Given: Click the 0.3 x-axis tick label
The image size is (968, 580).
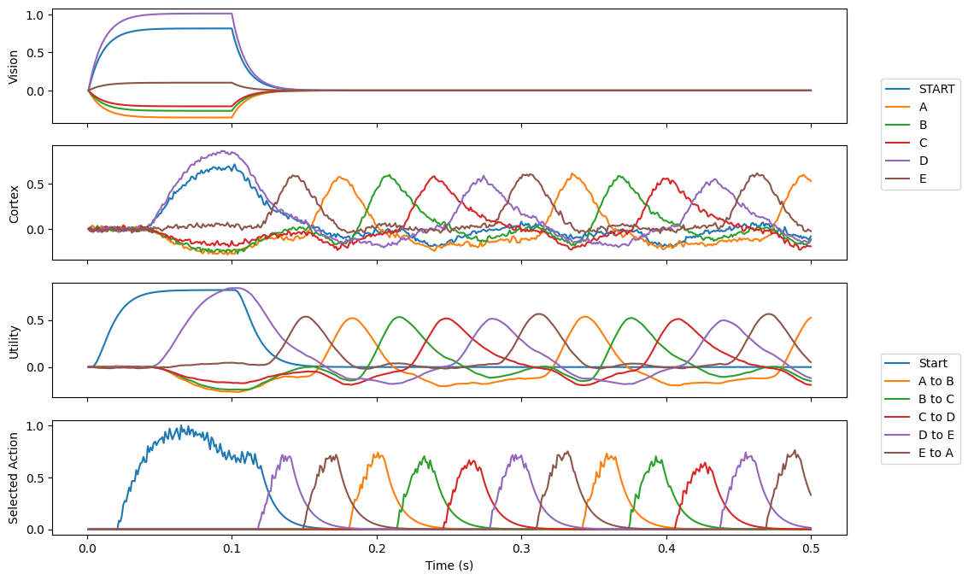Looking at the screenshot, I should [522, 548].
